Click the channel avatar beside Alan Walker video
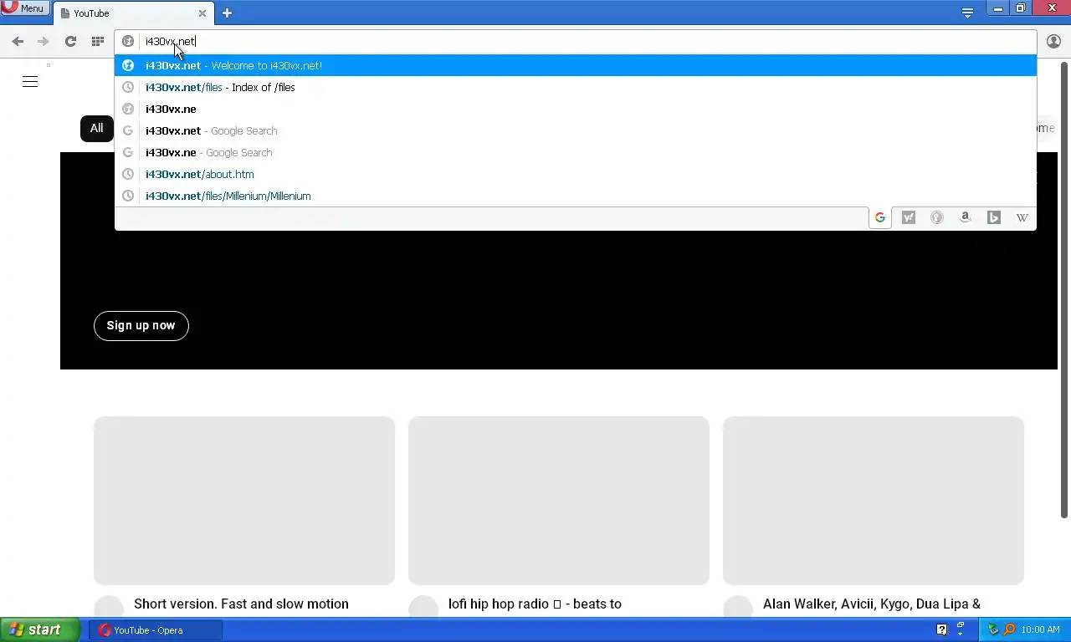 coord(738,608)
